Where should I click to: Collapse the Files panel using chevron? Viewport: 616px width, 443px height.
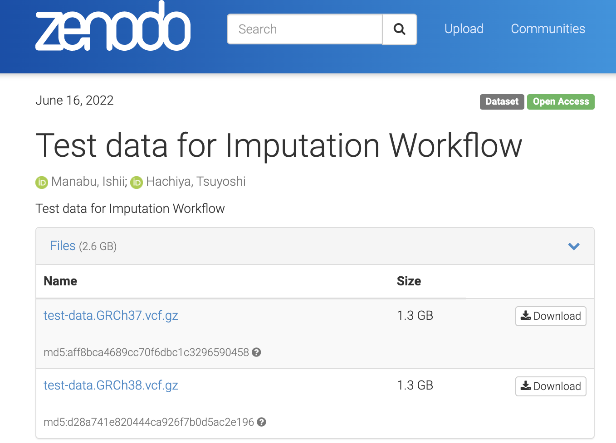tap(574, 246)
